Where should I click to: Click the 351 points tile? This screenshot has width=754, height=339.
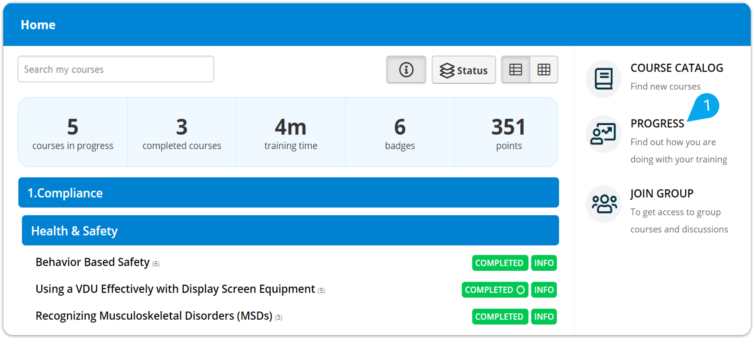point(509,132)
